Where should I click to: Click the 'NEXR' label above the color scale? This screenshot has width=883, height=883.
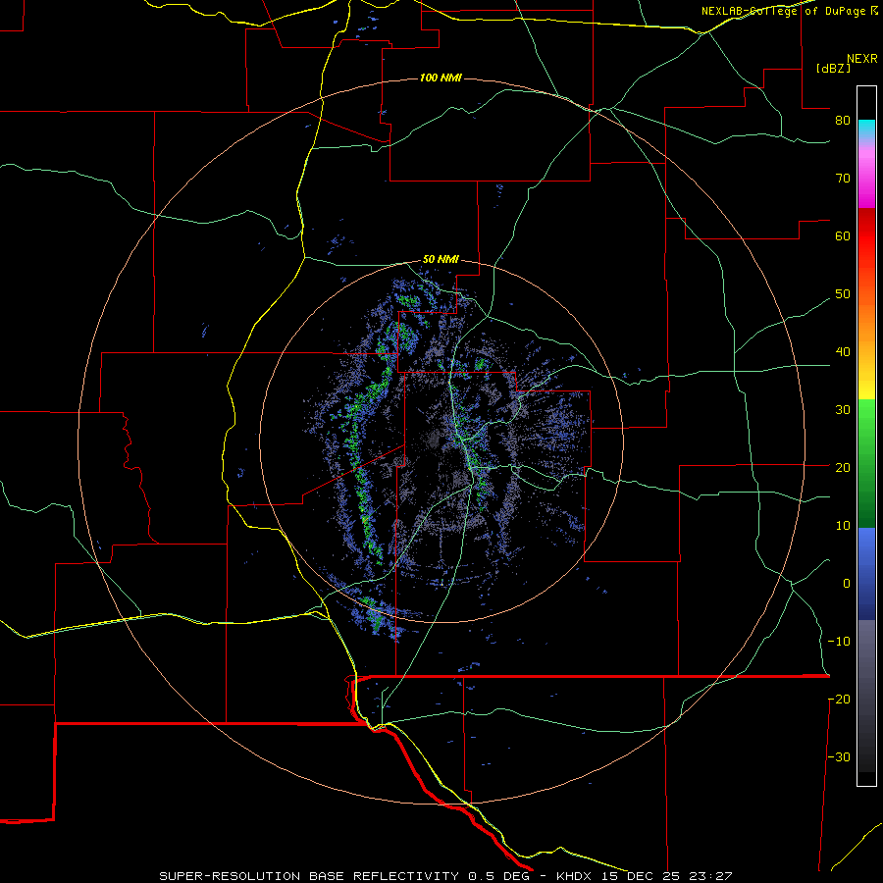pyautogui.click(x=861, y=59)
